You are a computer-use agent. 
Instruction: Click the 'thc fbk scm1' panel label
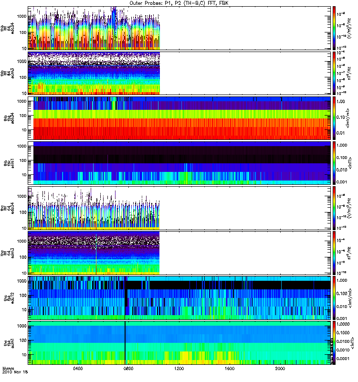click(x=9, y=343)
